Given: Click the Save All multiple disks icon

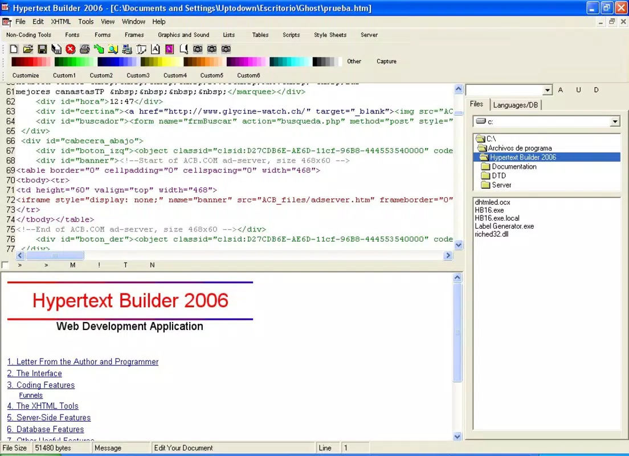Looking at the screenshot, I should pyautogui.click(x=56, y=49).
